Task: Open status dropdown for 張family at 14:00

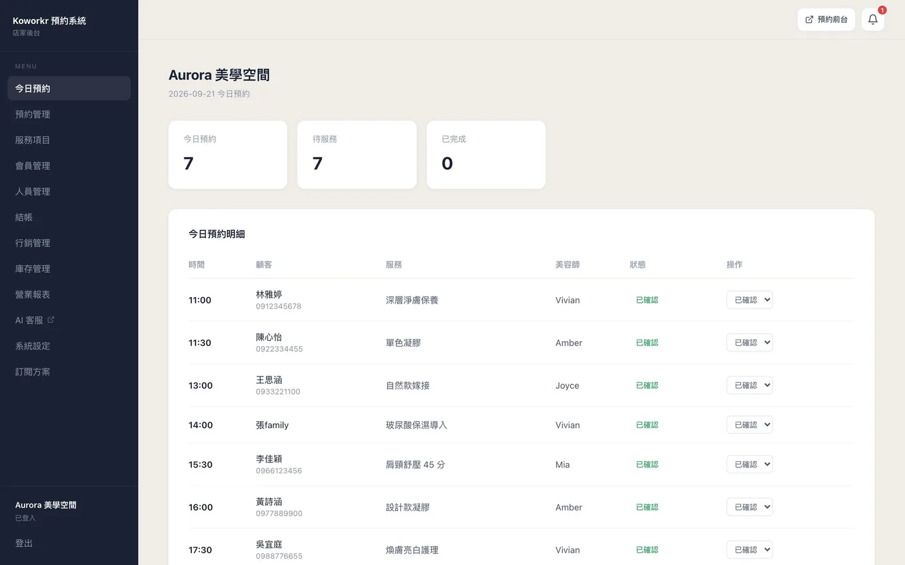Action: pos(749,424)
